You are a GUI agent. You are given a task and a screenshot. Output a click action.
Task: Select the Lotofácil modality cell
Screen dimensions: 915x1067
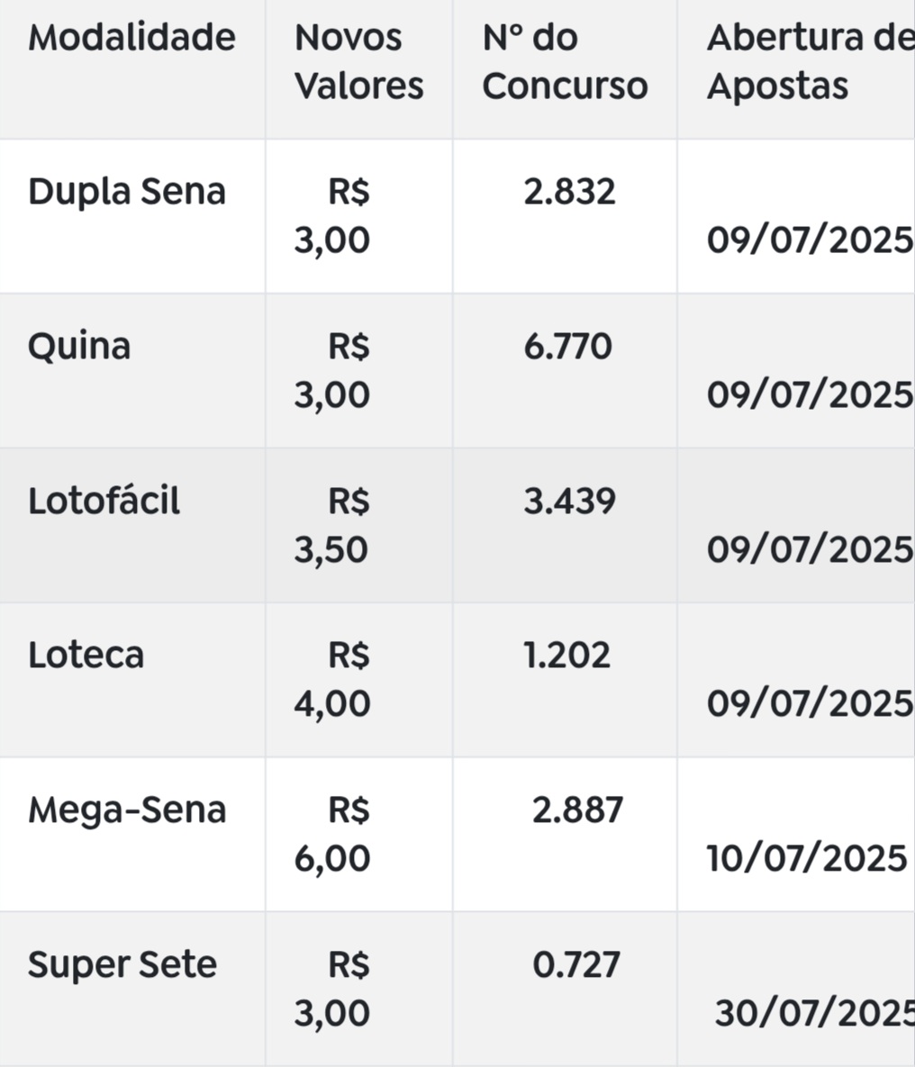(x=104, y=501)
